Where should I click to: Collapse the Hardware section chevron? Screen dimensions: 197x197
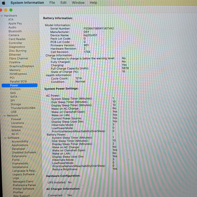[x=2, y=16]
